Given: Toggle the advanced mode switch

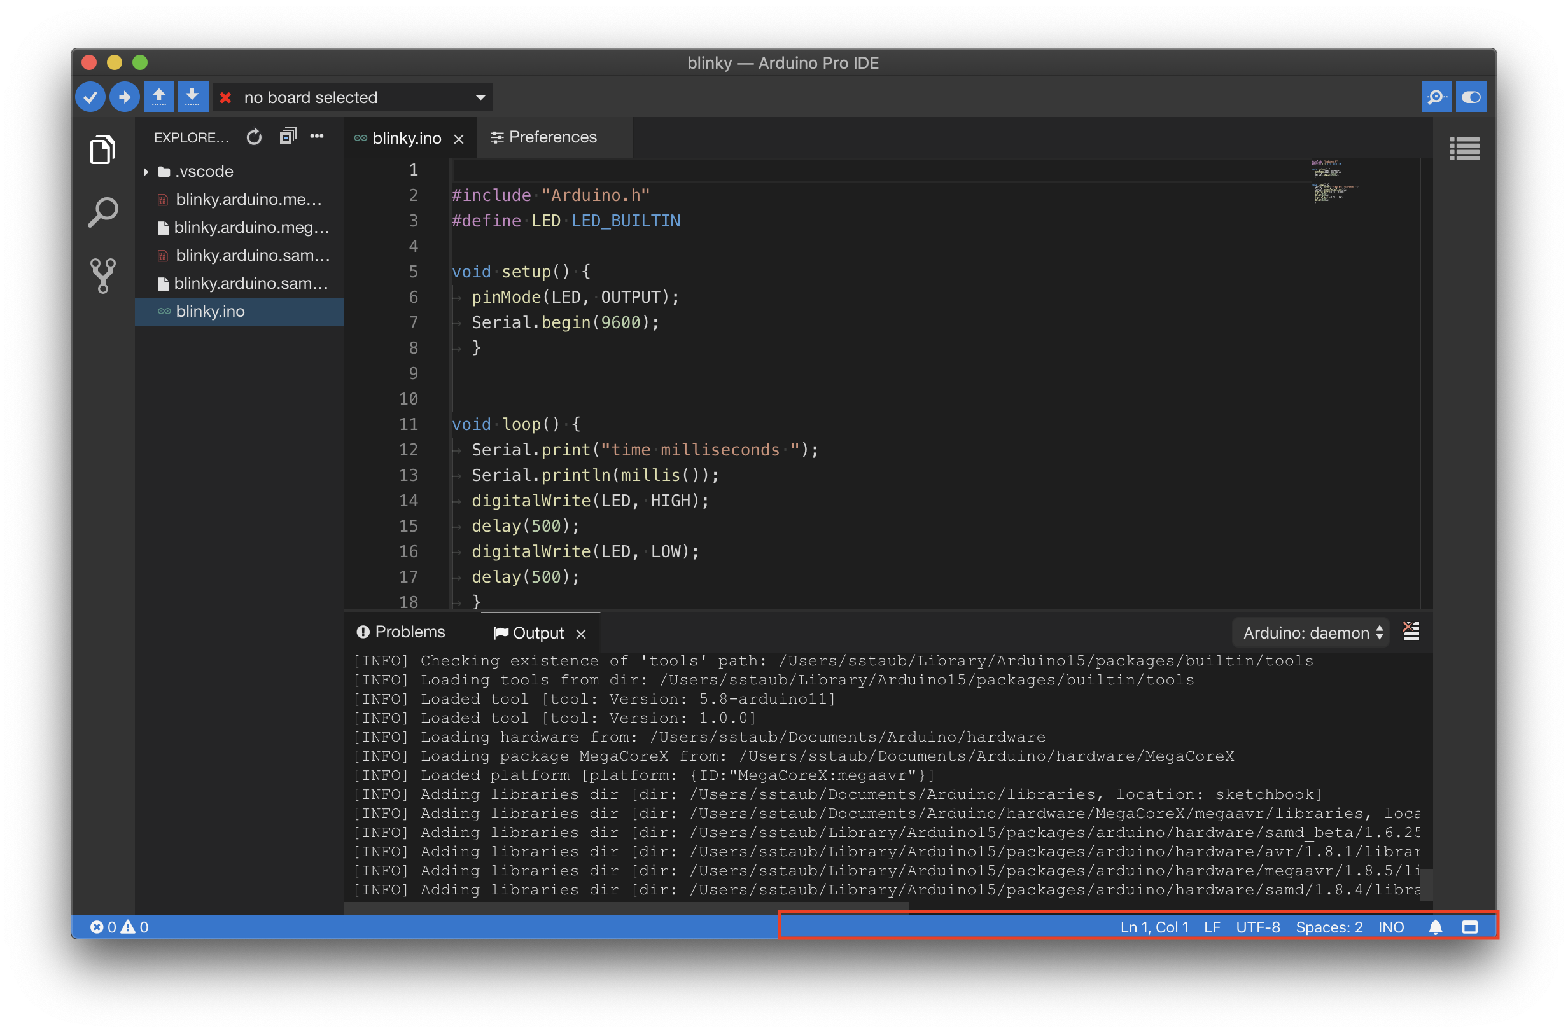Looking at the screenshot, I should click(1471, 97).
